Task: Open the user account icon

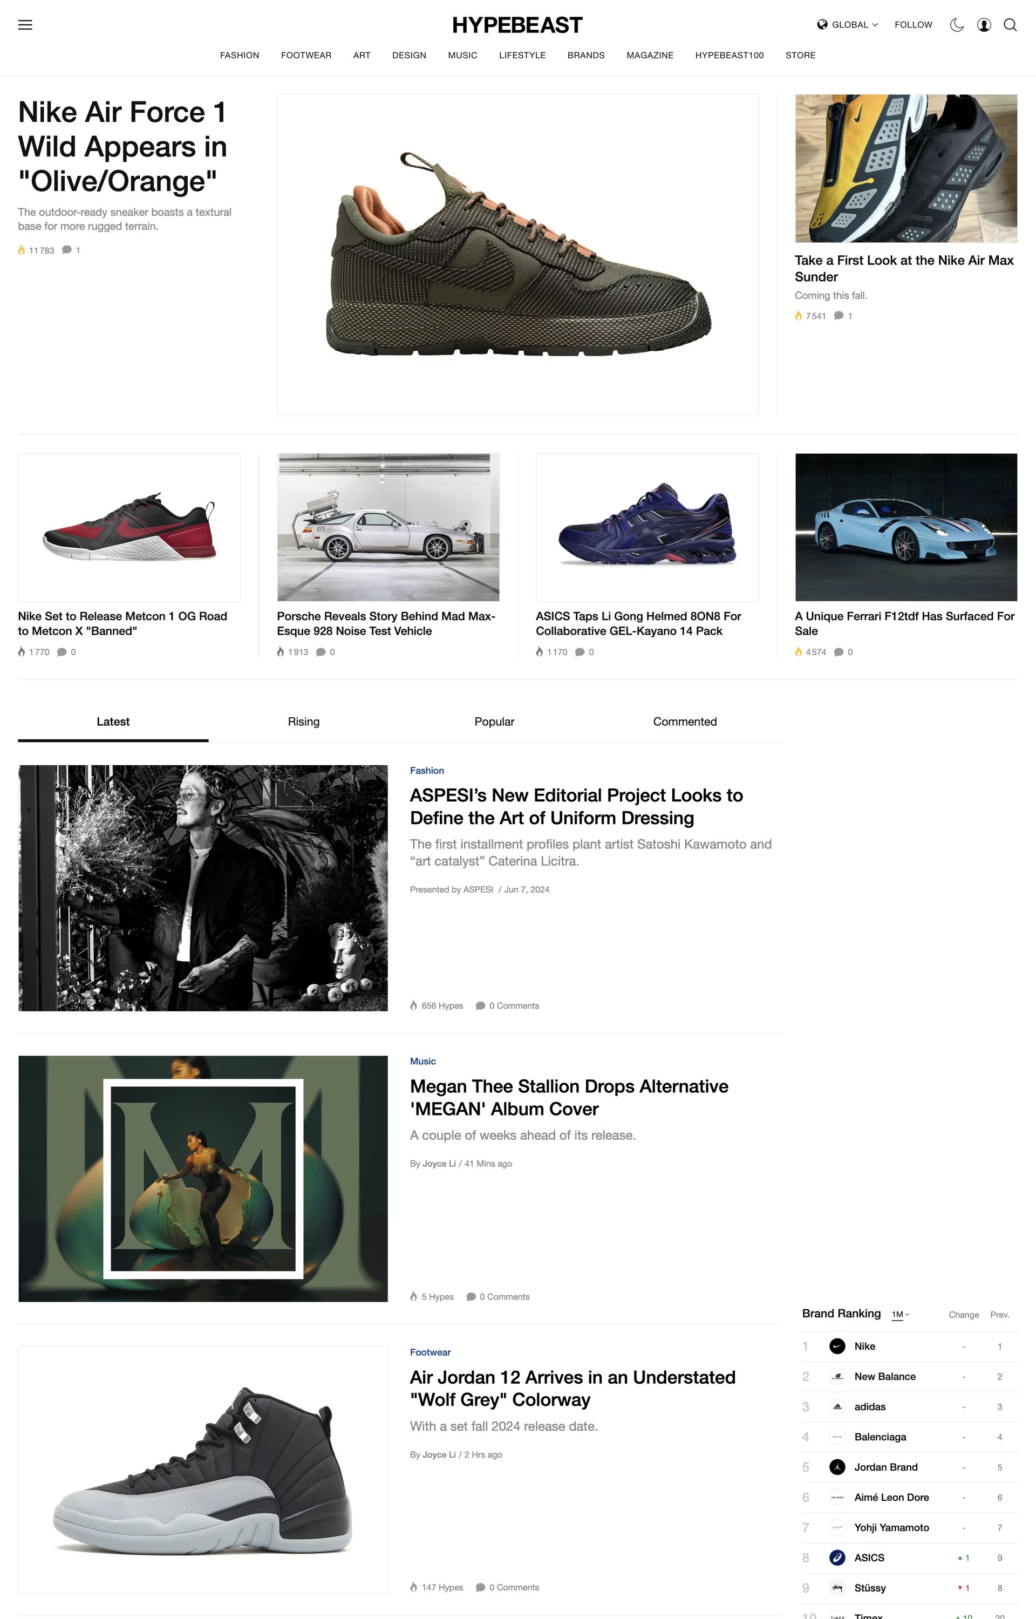Action: click(984, 25)
